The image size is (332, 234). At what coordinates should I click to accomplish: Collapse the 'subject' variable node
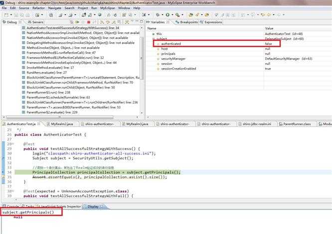click(x=152, y=39)
